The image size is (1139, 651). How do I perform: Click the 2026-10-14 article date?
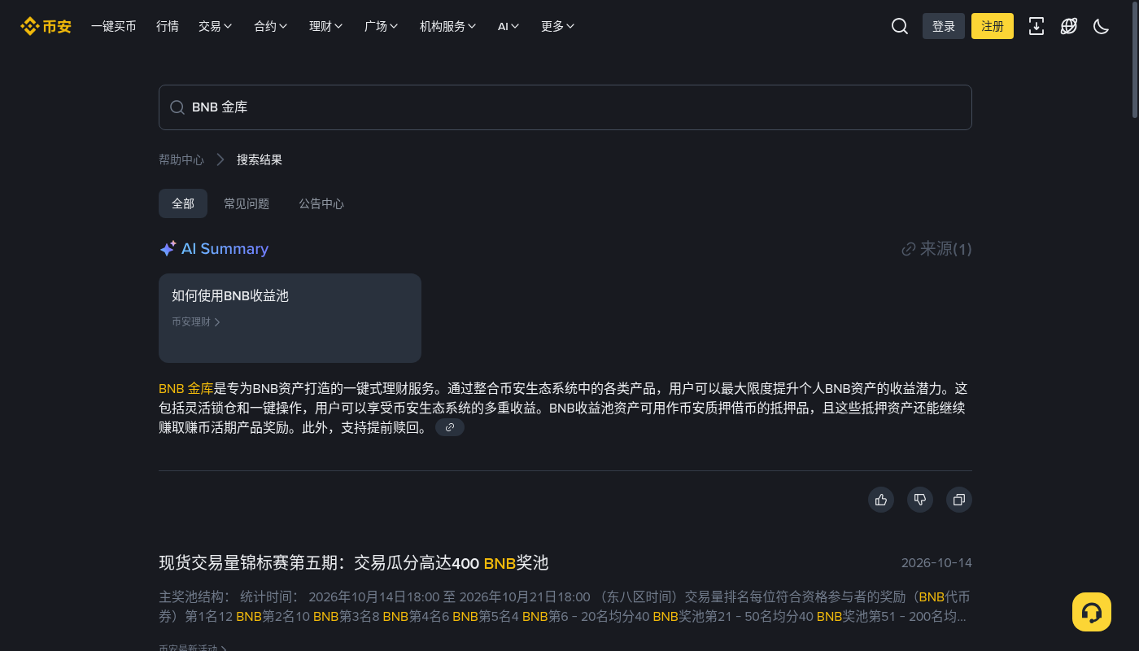tap(936, 563)
